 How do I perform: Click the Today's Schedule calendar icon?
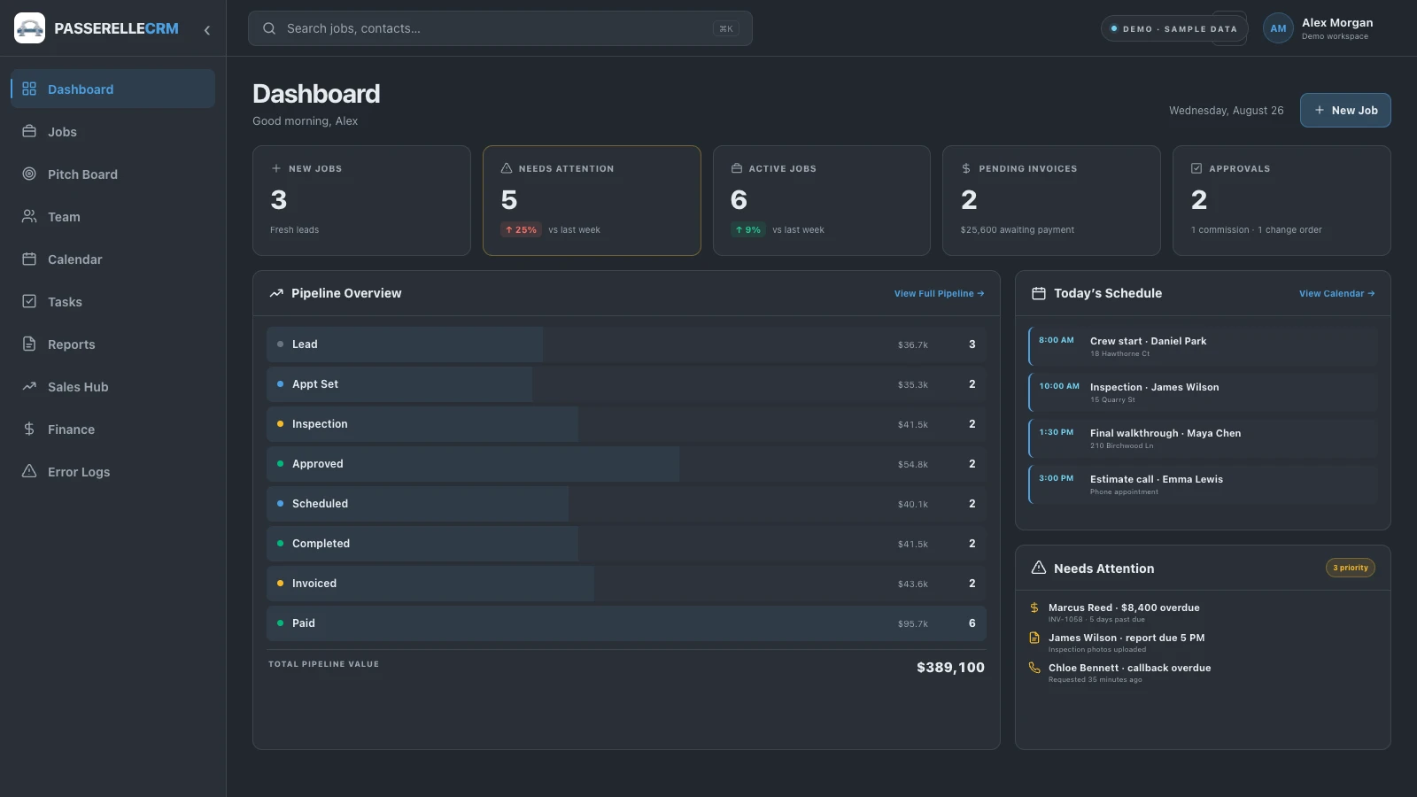tap(1039, 293)
